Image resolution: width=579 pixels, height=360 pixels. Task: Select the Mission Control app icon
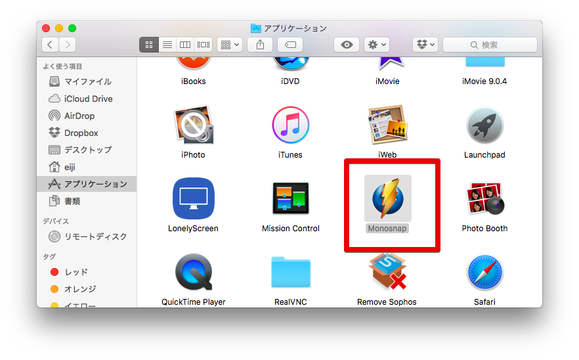[290, 198]
